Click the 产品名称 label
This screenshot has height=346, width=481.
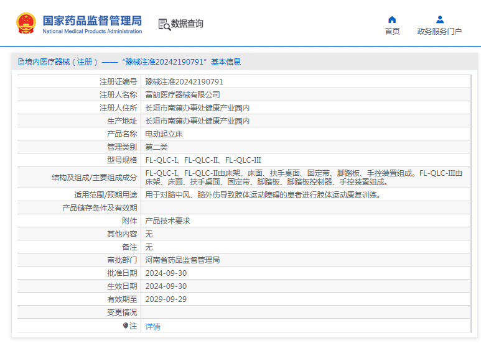(x=122, y=134)
